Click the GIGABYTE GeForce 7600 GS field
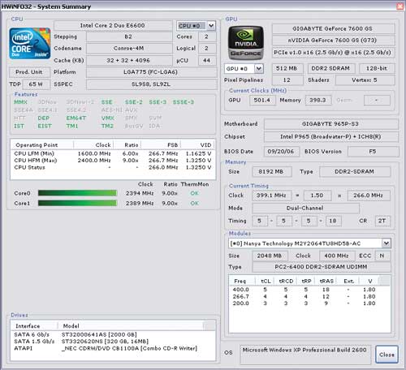 (333, 28)
